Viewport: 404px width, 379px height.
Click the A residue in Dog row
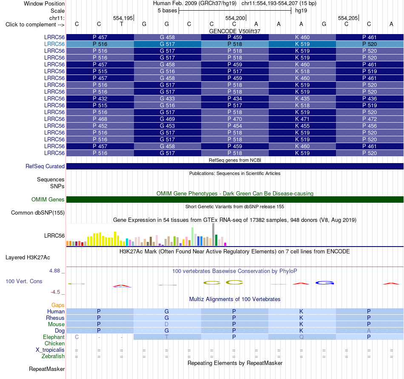[x=369, y=331]
